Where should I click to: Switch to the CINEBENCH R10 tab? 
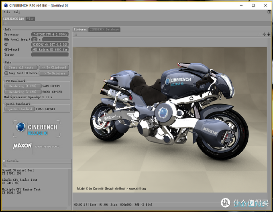click(13, 18)
